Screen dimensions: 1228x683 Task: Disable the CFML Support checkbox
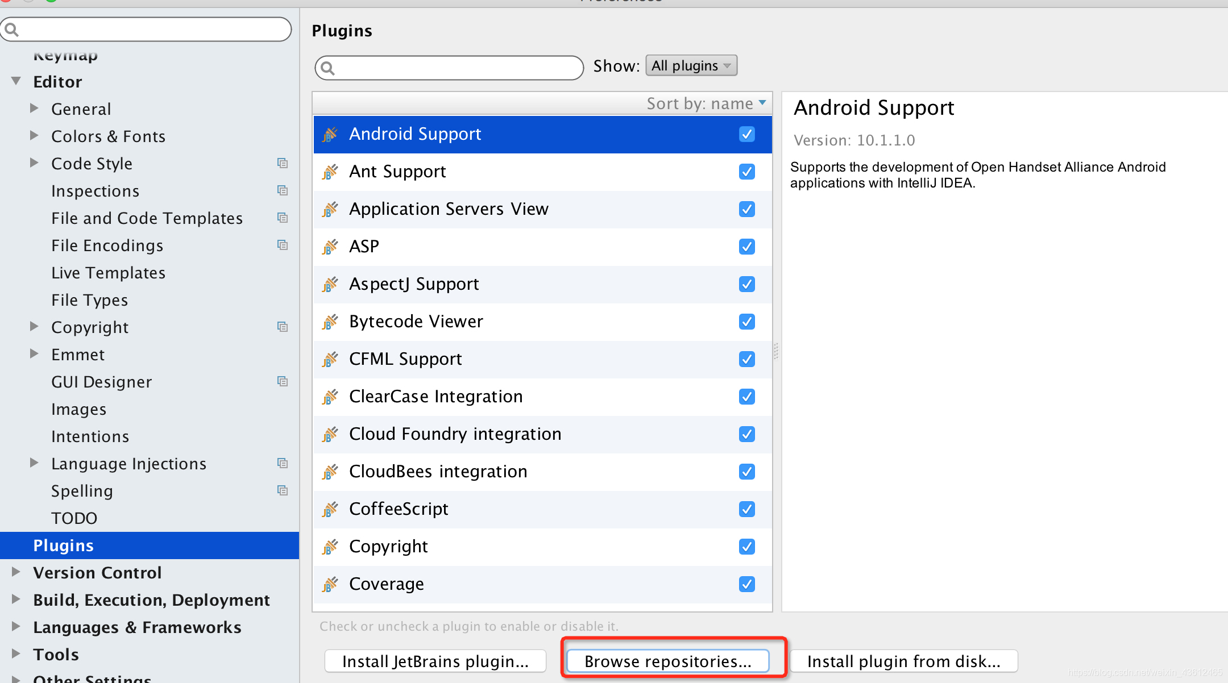coord(747,359)
